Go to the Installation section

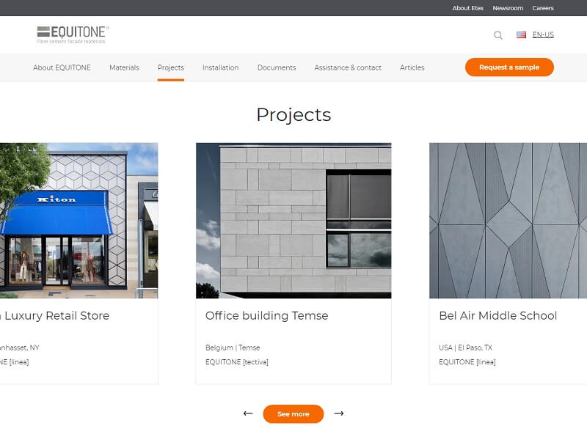pos(220,67)
